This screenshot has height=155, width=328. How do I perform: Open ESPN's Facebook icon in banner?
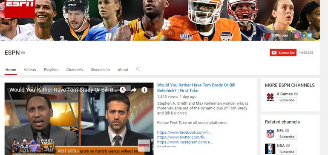[x=304, y=35]
